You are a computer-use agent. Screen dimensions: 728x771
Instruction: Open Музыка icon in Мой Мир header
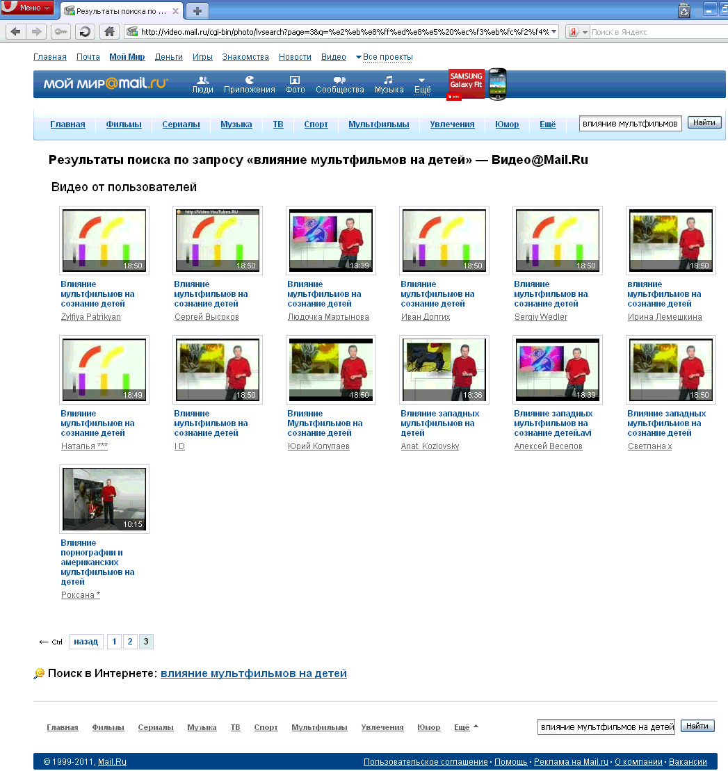coord(389,85)
